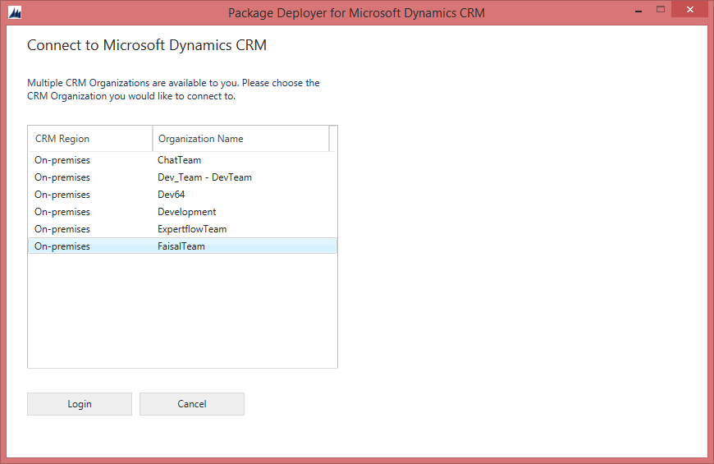
Task: Sort by the CRM Region column header
Action: pos(90,139)
